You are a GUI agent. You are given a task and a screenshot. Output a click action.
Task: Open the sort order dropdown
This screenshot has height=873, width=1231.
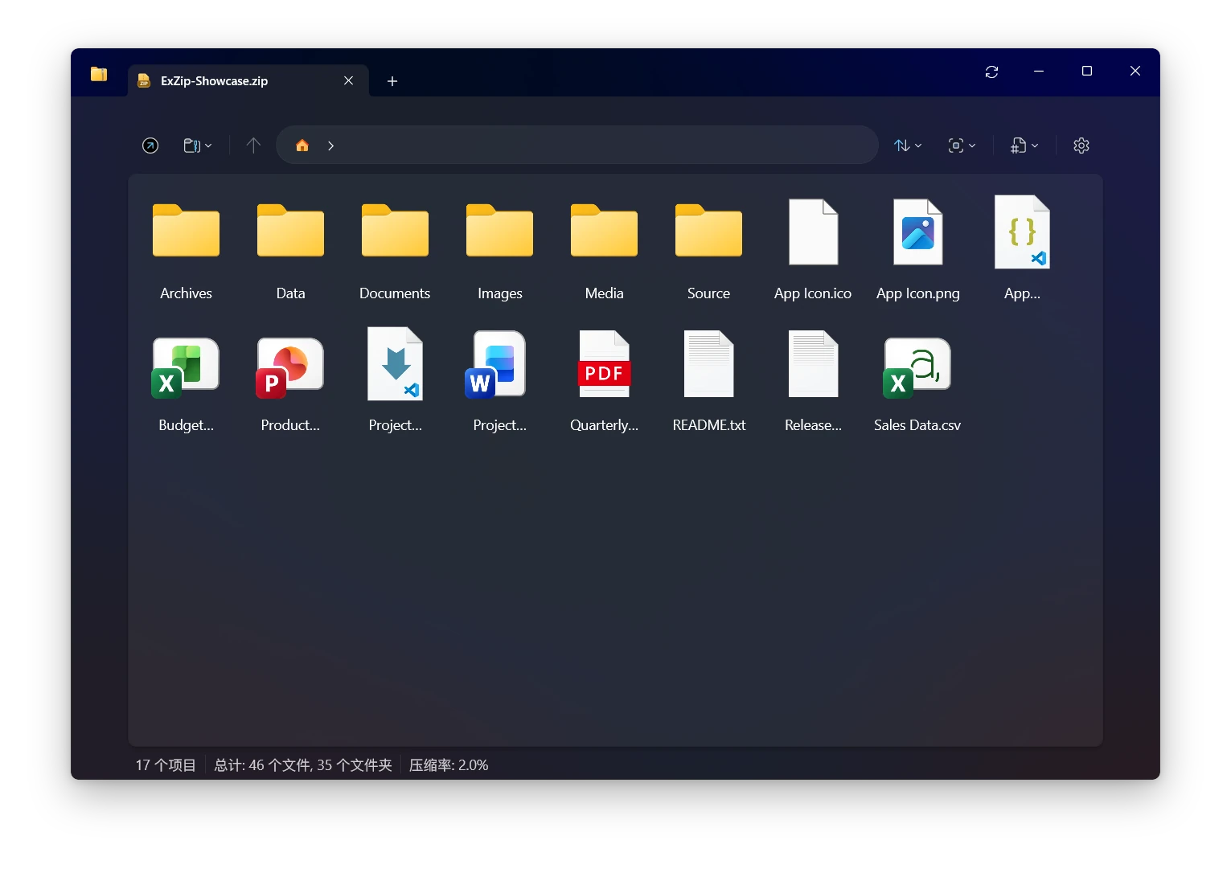click(x=908, y=145)
